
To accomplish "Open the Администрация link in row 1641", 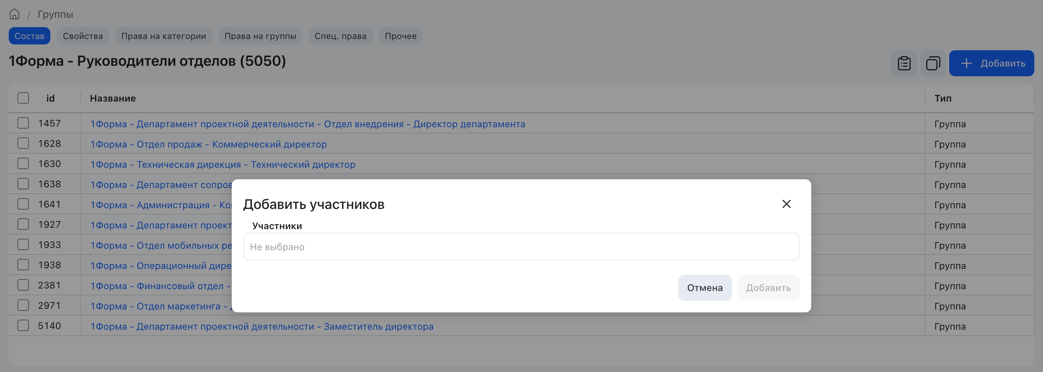I will tap(161, 205).
